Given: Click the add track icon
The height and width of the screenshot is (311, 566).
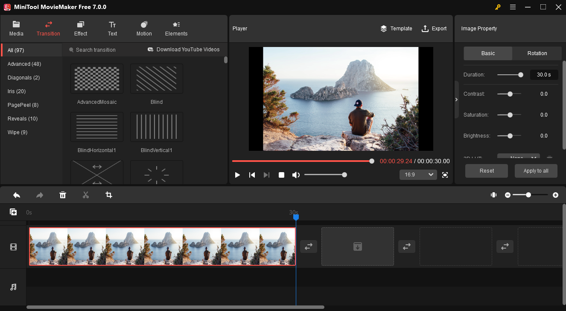Looking at the screenshot, I should [13, 212].
